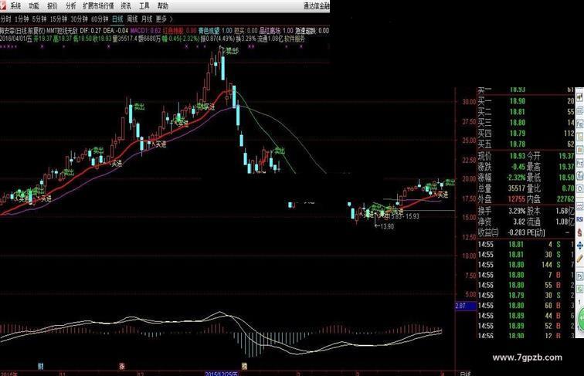Select the 周线 weekly chart tab

point(132,19)
